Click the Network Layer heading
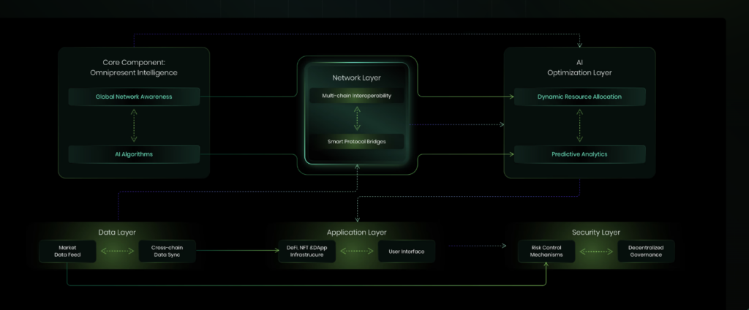 coord(356,77)
